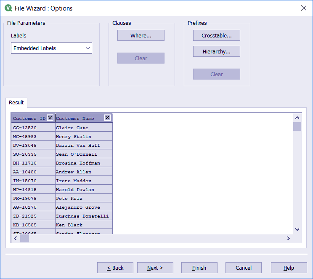The width and height of the screenshot is (313, 279).
Task: Select the cell BH-11710
Action: click(33, 163)
